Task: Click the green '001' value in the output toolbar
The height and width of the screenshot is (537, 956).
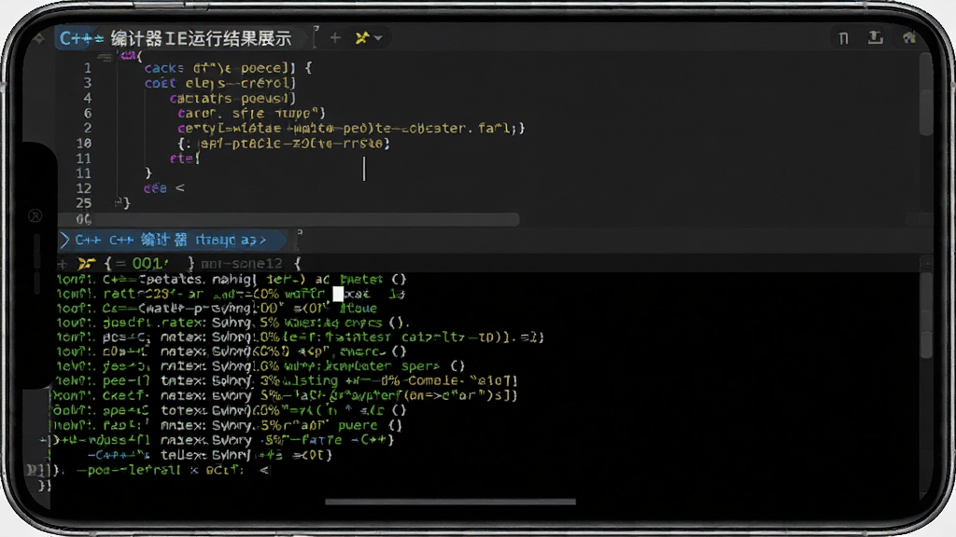Action: point(149,264)
